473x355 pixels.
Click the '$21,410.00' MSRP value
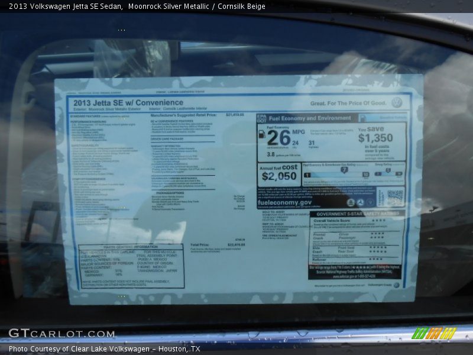[235, 115]
